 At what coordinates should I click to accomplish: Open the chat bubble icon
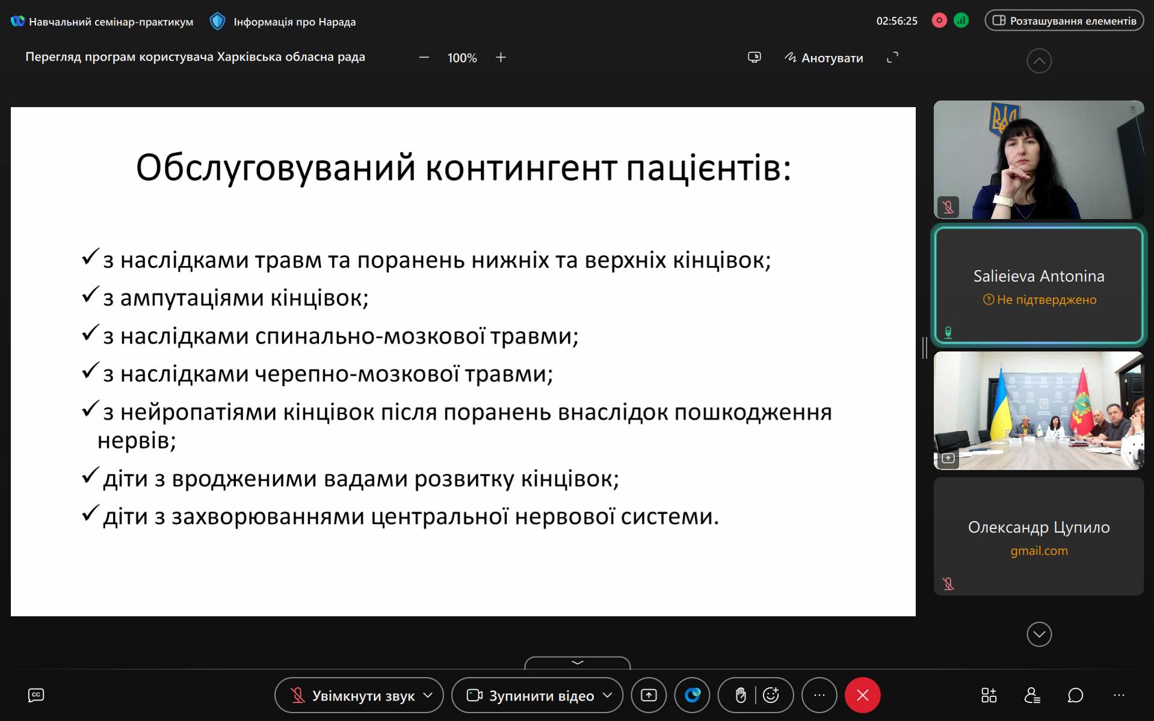click(1075, 695)
